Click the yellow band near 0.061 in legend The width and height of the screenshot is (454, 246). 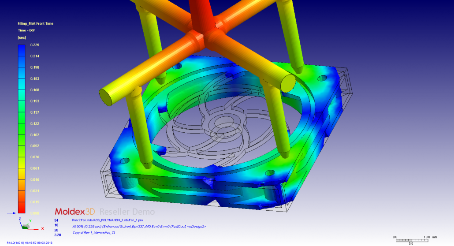(x=22, y=169)
